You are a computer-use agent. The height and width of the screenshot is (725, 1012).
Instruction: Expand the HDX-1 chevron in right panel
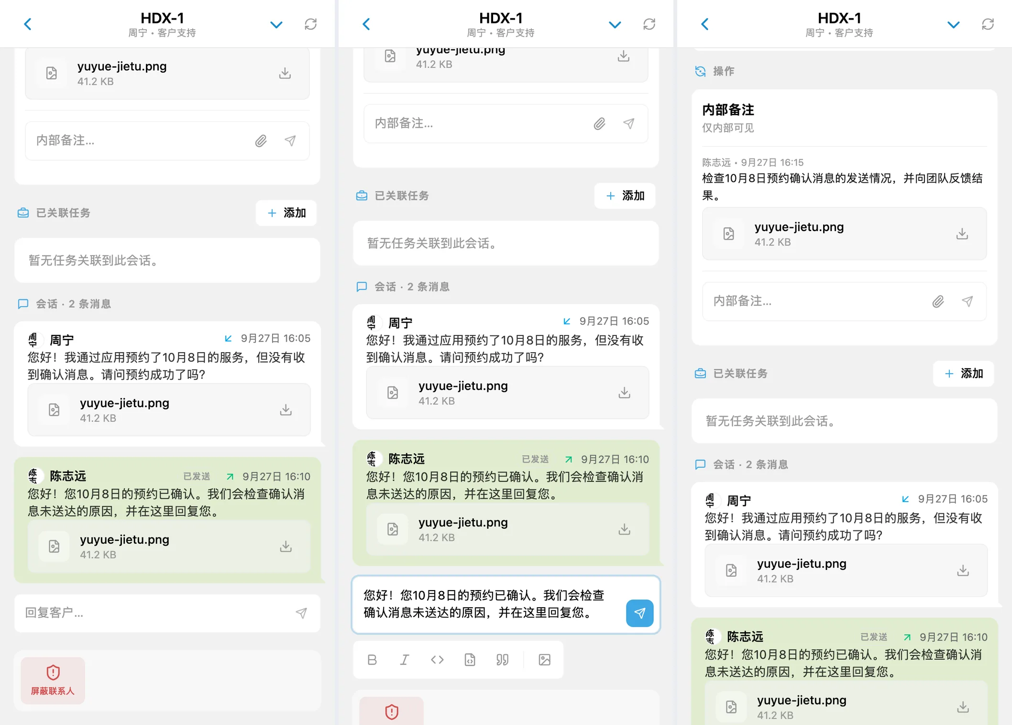point(953,24)
